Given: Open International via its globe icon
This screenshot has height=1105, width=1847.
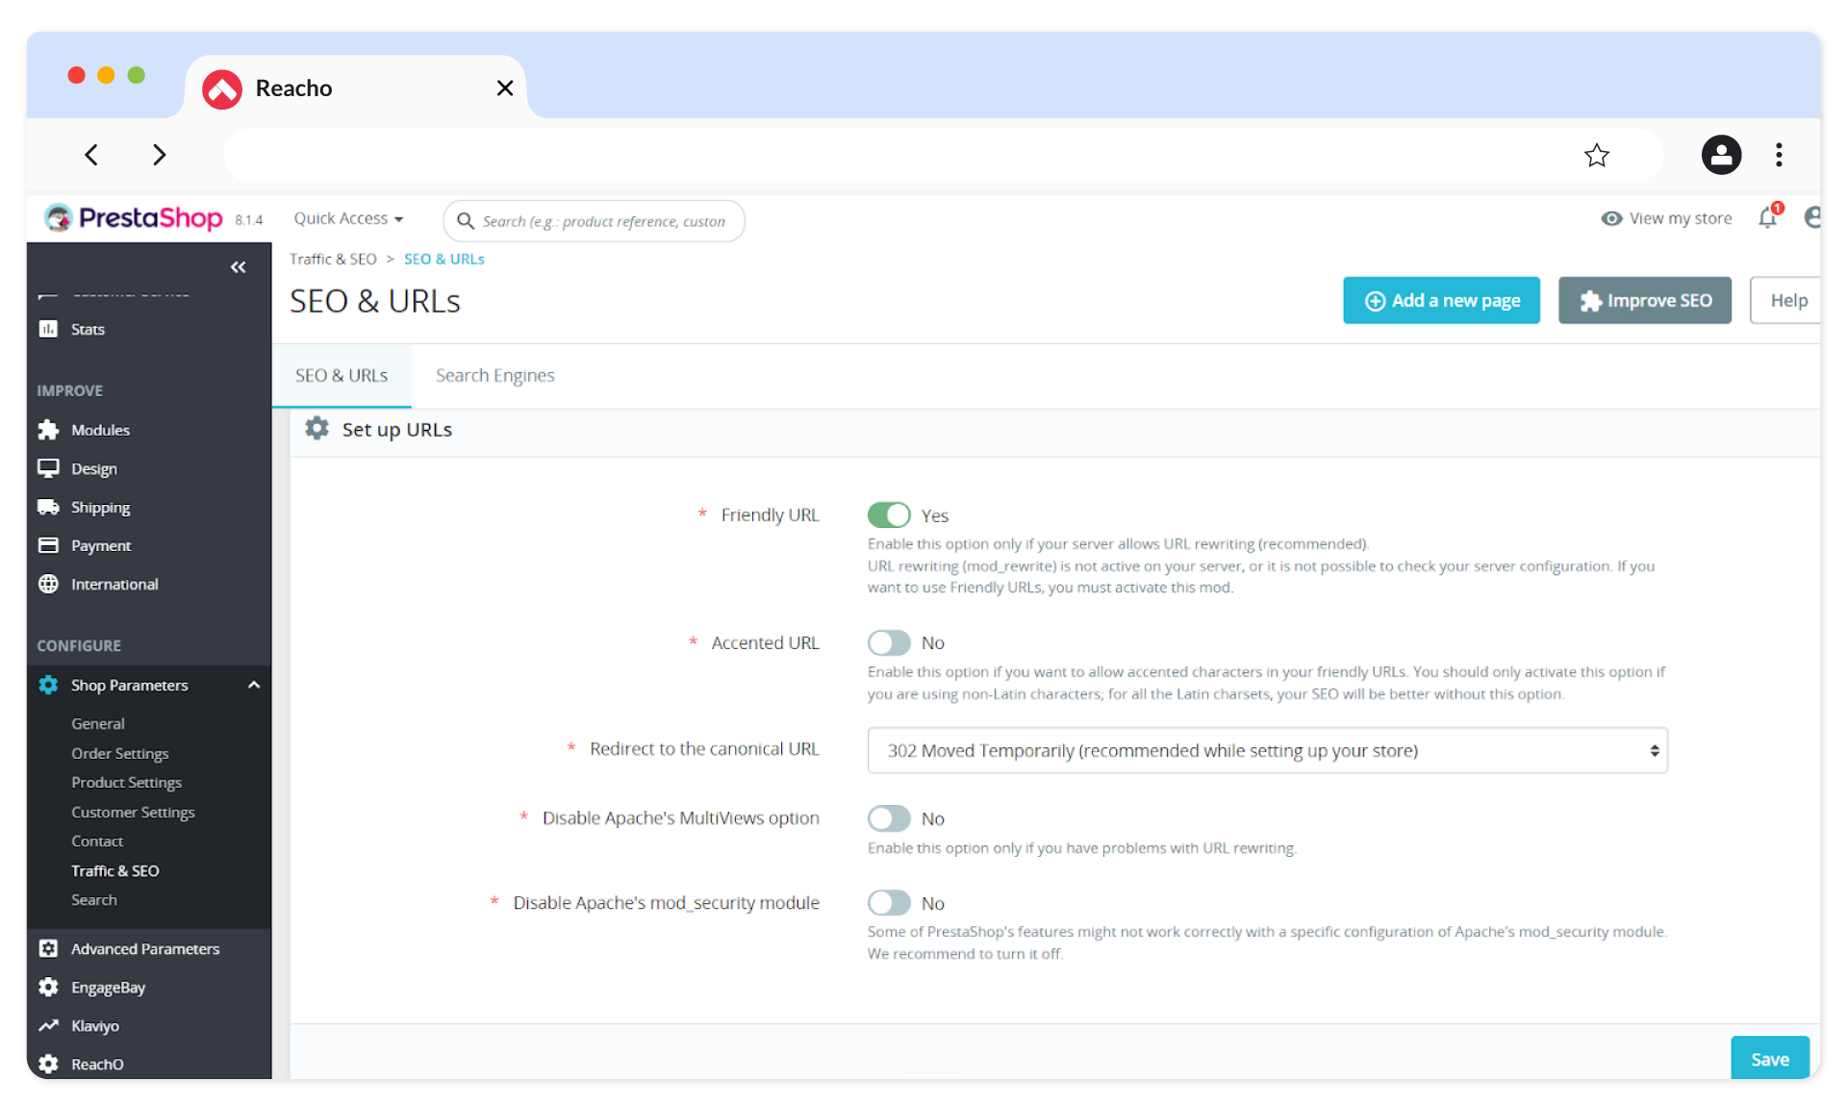Looking at the screenshot, I should [48, 584].
